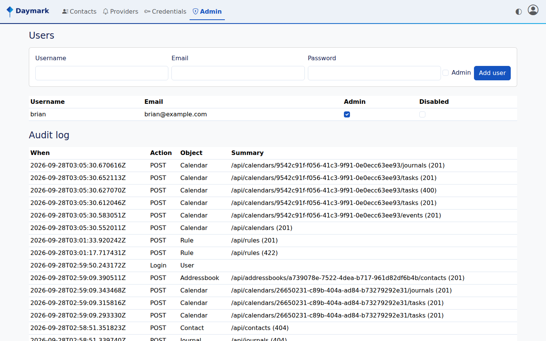Toggle brian's Disabled checkbox
The image size is (546, 341).
click(422, 114)
